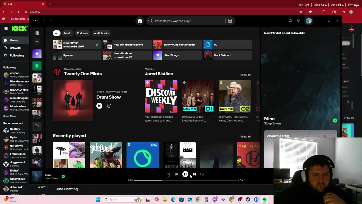Open Spotify three-dot menu
Screen dimensions: 362x204
(x=35, y=21)
